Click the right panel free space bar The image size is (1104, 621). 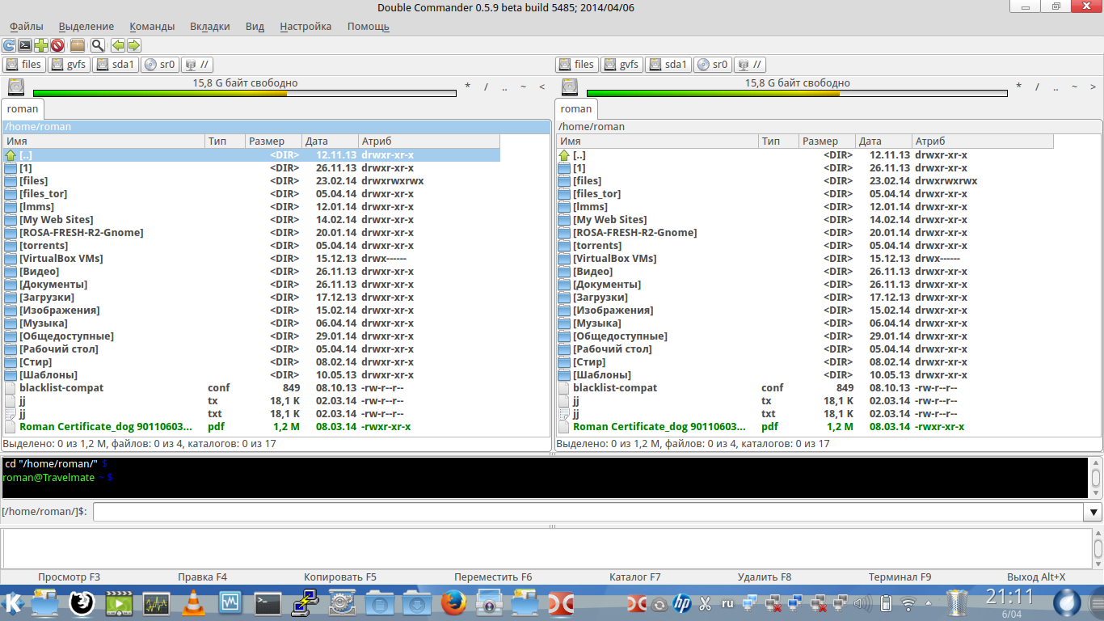(796, 93)
